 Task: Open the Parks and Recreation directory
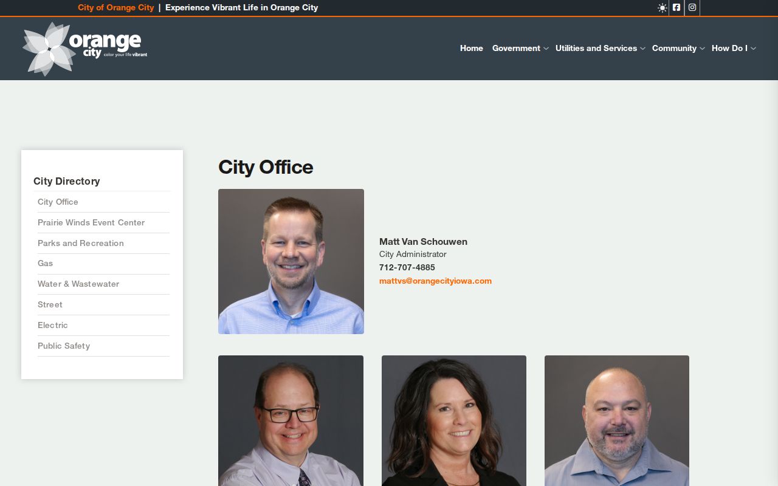click(x=81, y=243)
